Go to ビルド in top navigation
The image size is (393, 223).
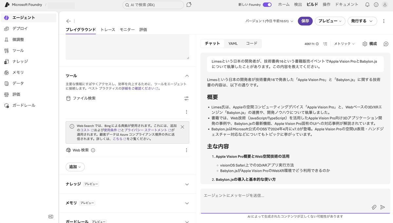(x=312, y=5)
